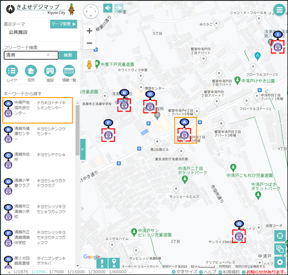Open the Information list (情報一覧) icon
This screenshot has width=288, height=275.
69,71
